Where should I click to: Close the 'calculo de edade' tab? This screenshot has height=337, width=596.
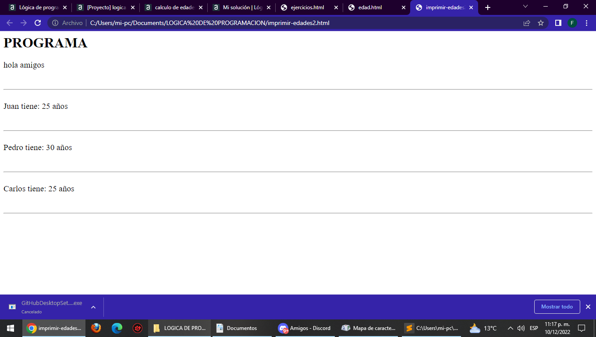[x=200, y=7]
